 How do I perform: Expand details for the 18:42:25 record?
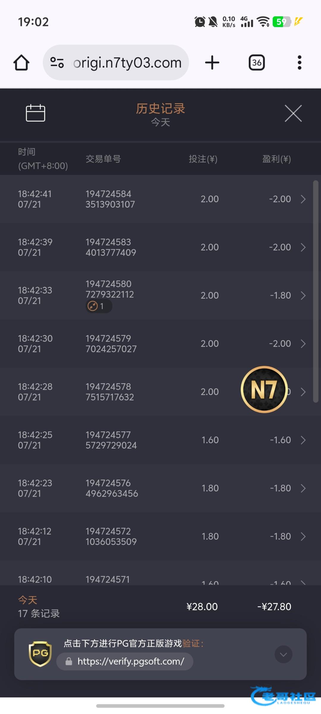(303, 440)
